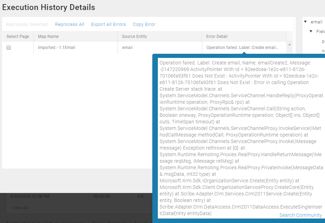The width and height of the screenshot is (325, 223).
Task: Open Search Community link in error popup
Action: (300, 215)
